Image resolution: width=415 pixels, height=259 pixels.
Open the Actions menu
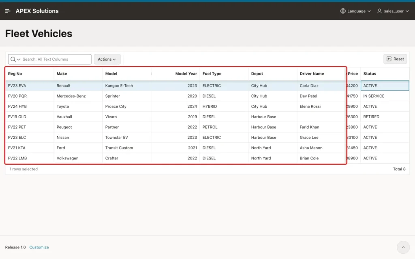[107, 59]
